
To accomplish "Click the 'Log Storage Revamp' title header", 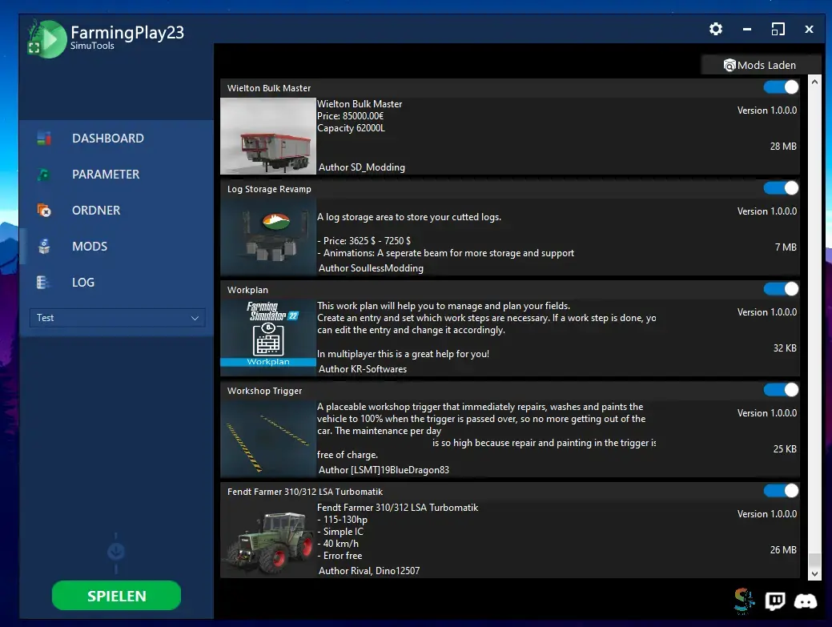I will click(x=269, y=189).
